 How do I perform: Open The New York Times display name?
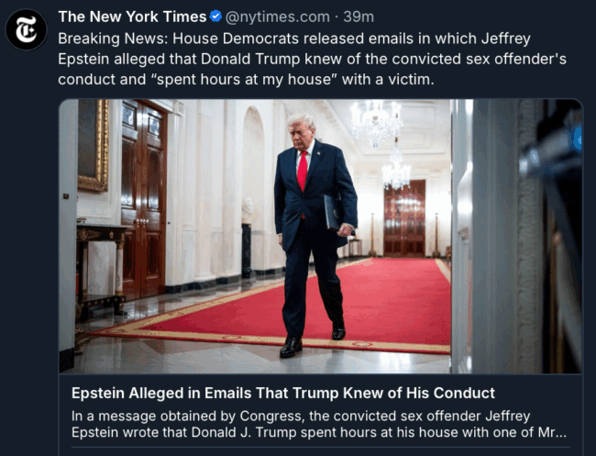click(x=132, y=17)
